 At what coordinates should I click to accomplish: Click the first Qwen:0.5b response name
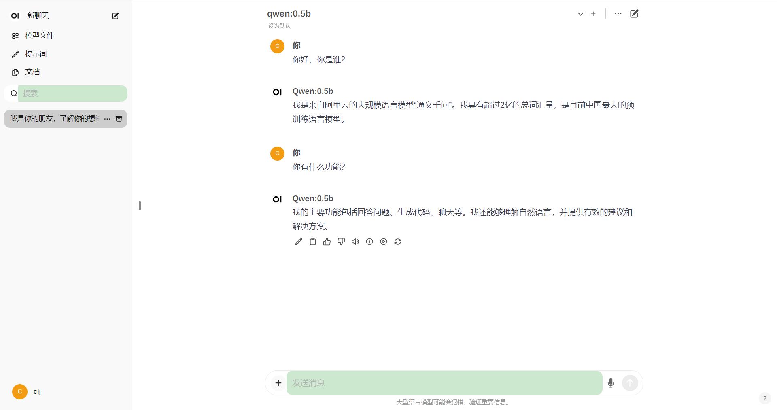click(313, 91)
